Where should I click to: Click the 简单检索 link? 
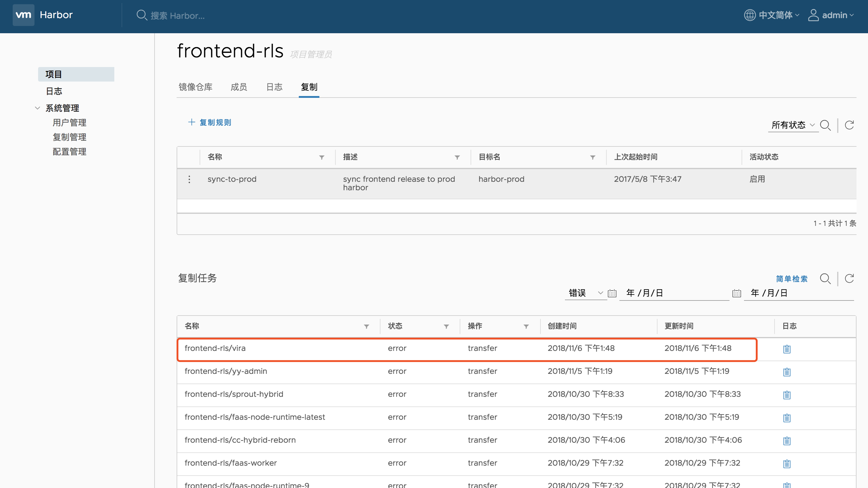[791, 279]
